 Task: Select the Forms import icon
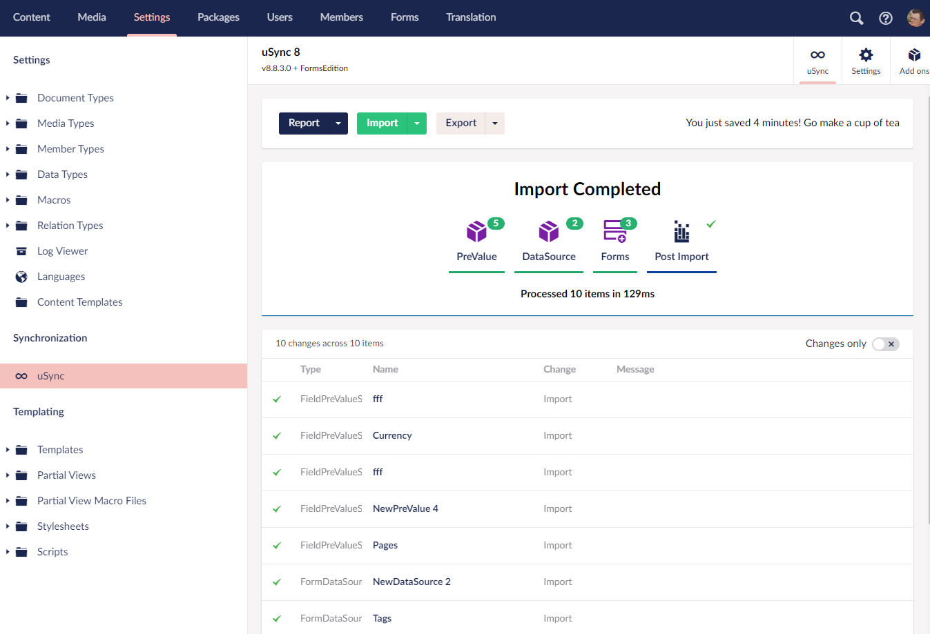[614, 232]
